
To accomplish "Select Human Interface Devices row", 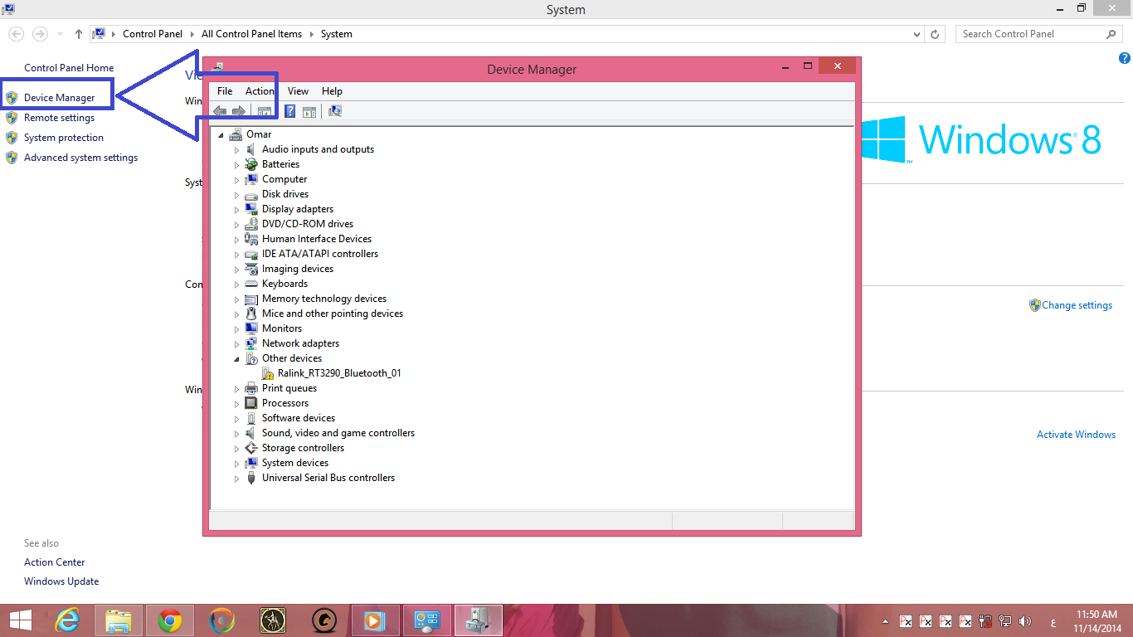I will coord(317,239).
